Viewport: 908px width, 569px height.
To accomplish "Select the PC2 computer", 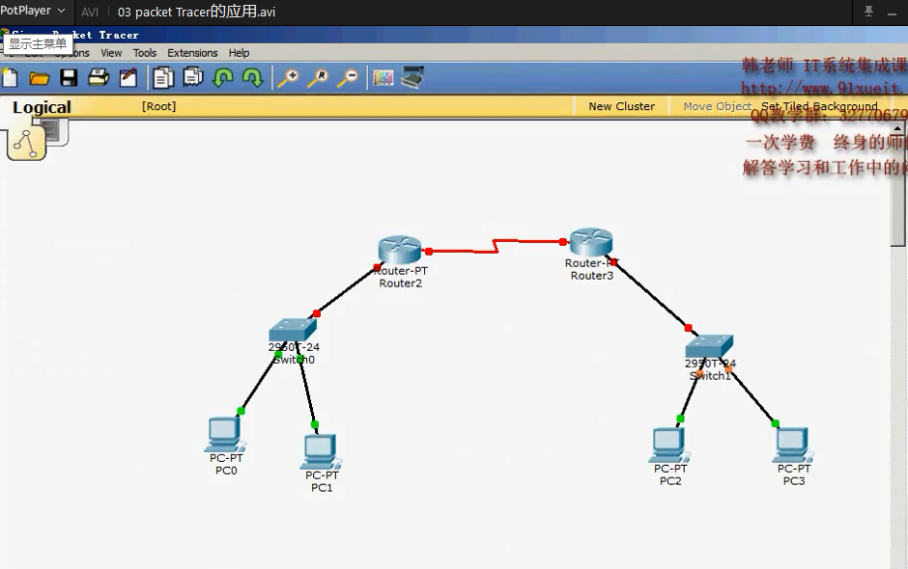I will (x=669, y=446).
